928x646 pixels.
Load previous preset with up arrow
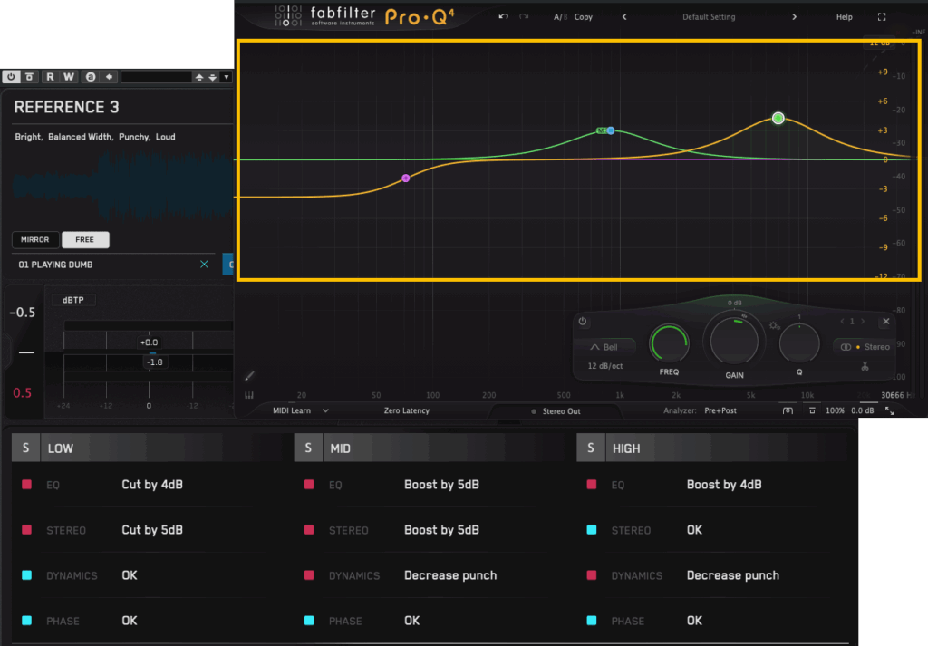[199, 78]
